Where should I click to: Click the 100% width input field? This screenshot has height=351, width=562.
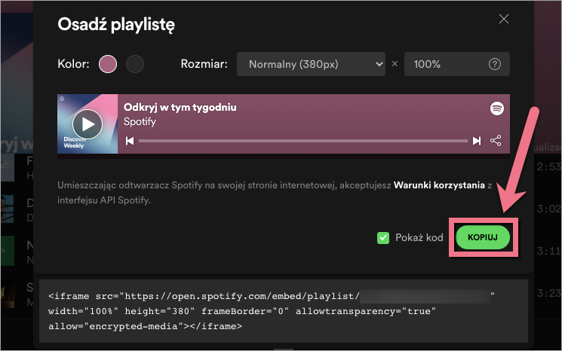point(445,64)
